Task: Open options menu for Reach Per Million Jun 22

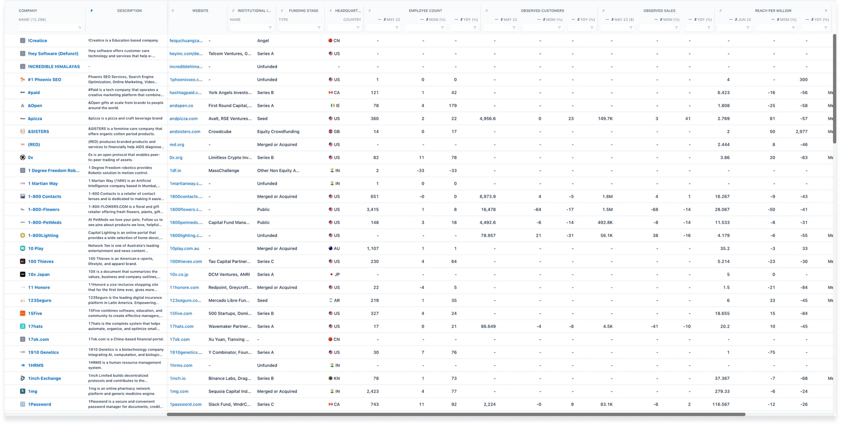Action: click(731, 19)
